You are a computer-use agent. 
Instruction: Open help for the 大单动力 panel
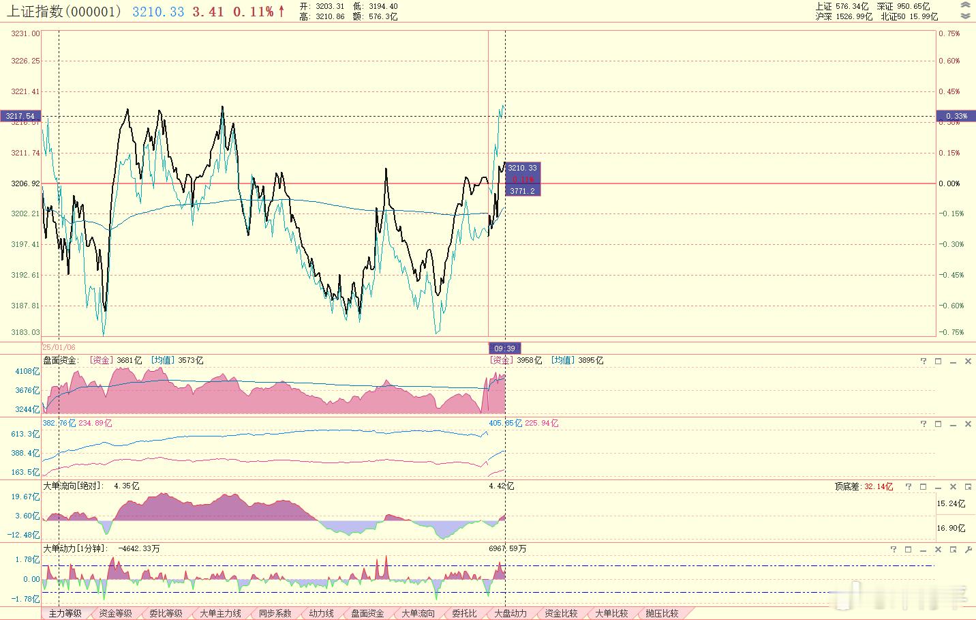(x=894, y=549)
